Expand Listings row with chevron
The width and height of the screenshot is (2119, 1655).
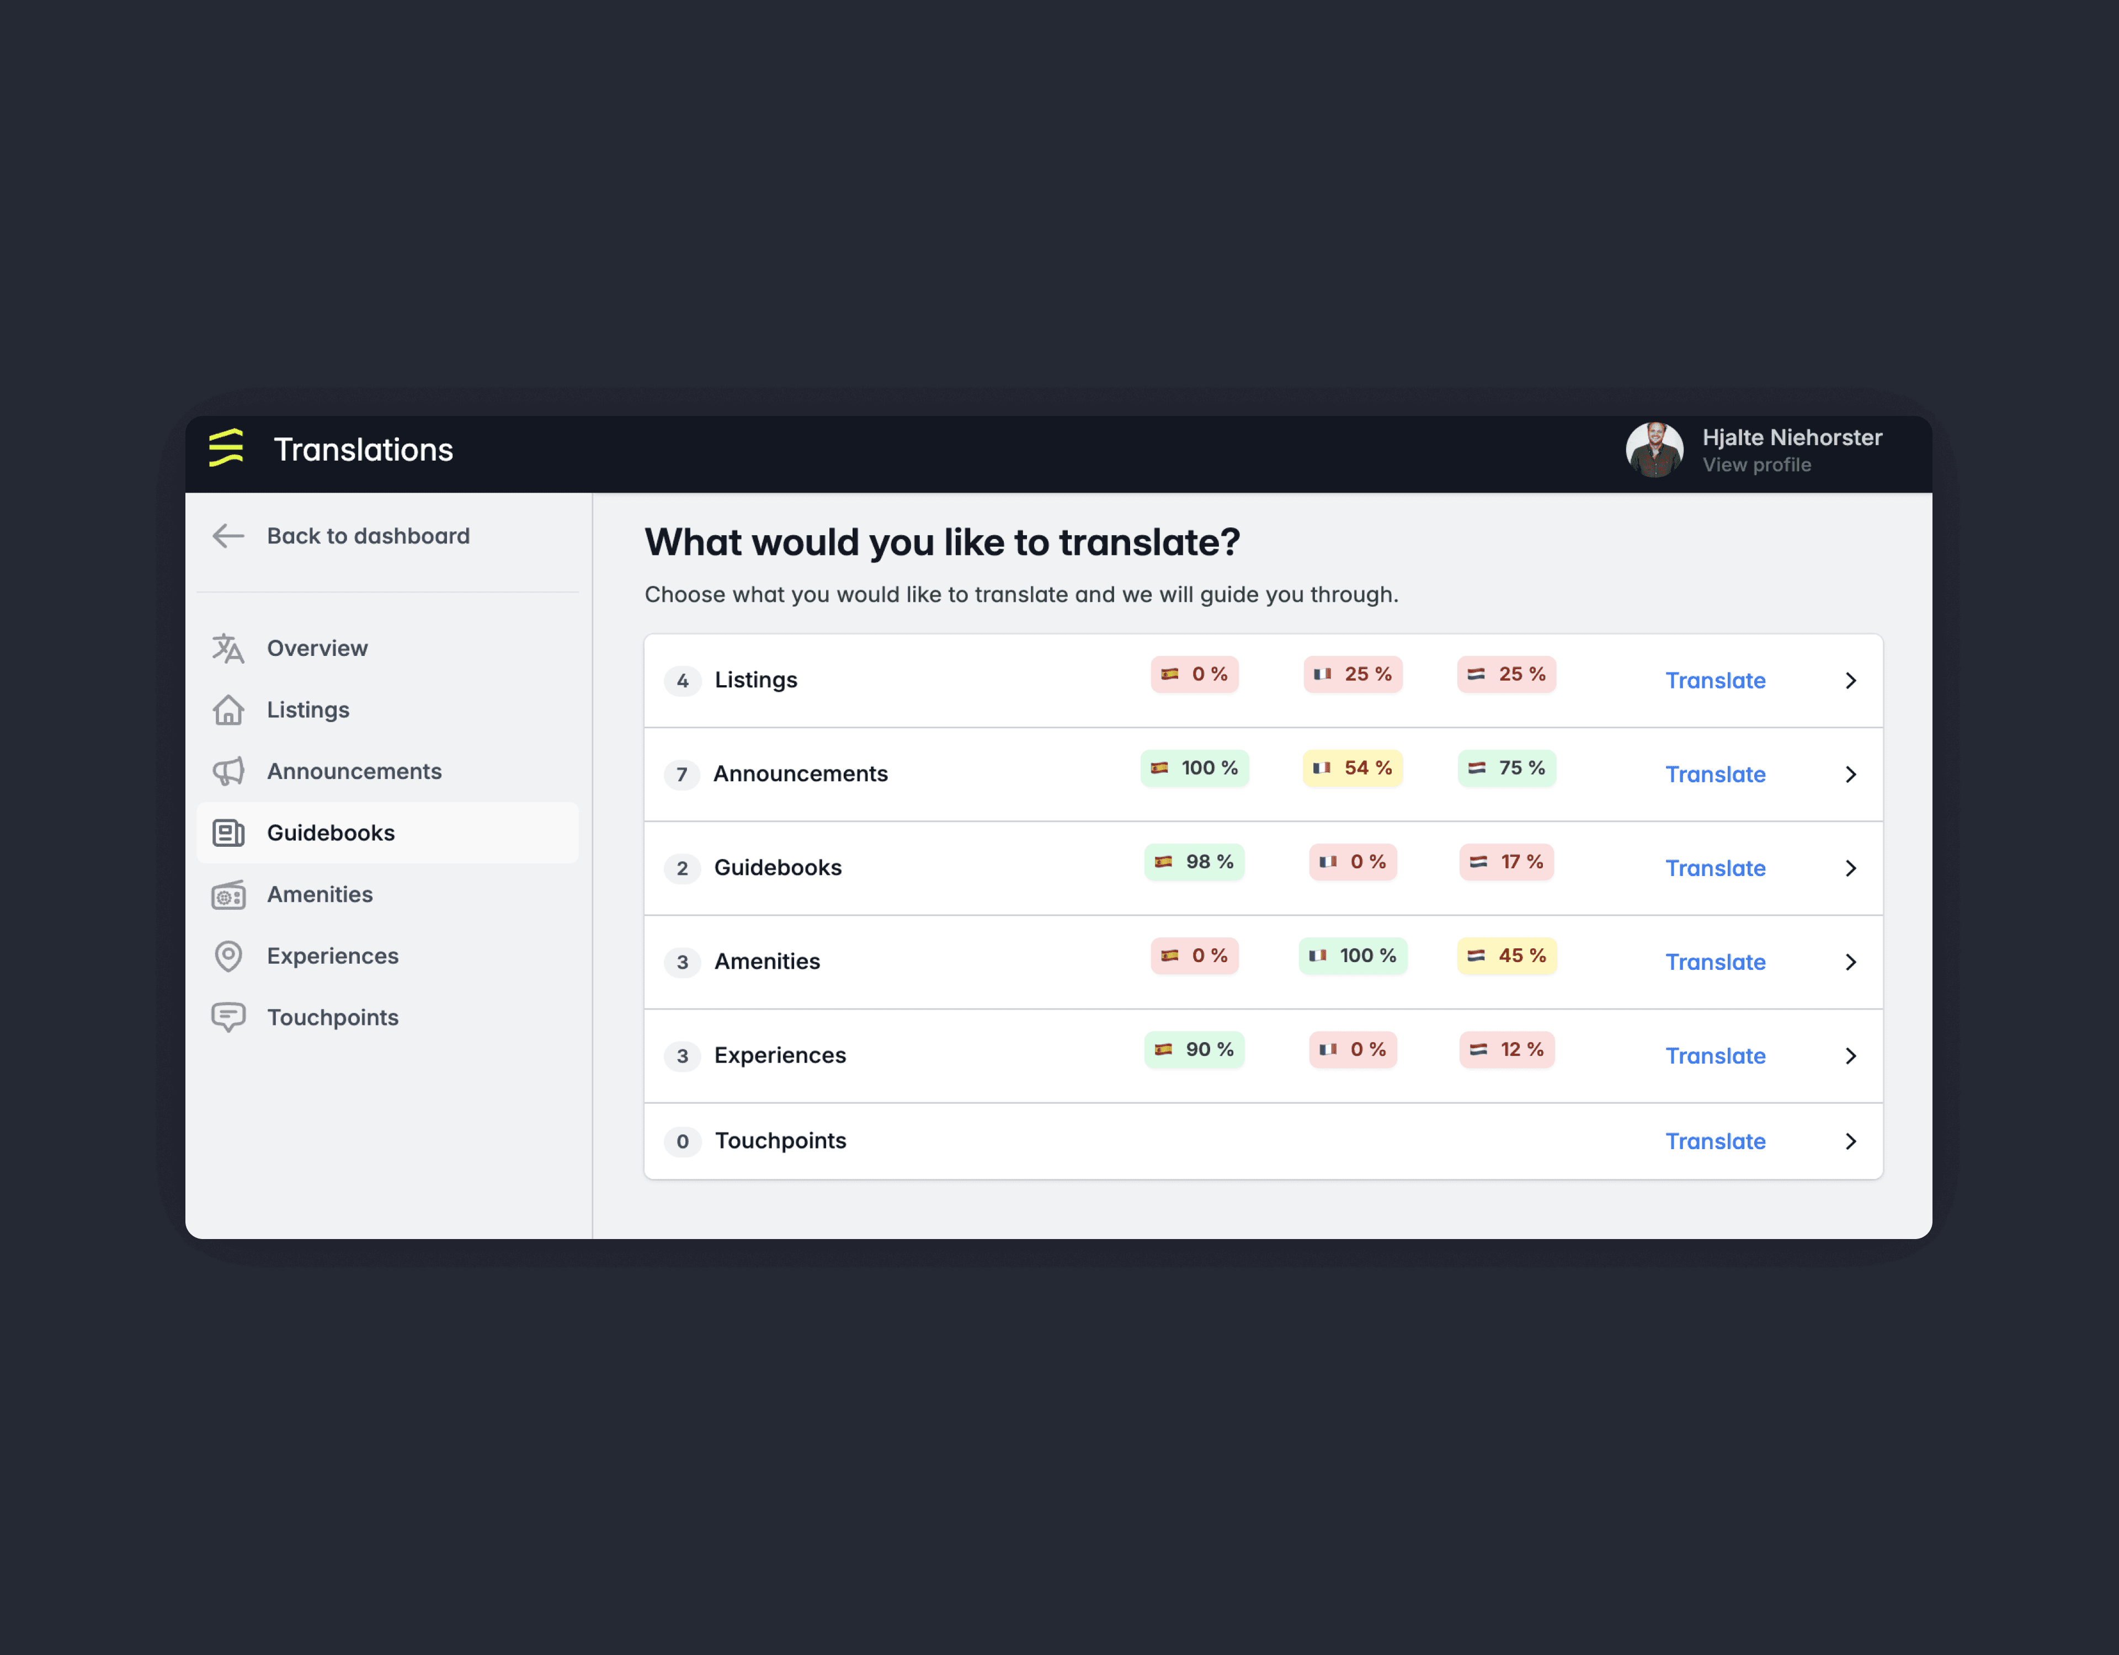coord(1850,680)
